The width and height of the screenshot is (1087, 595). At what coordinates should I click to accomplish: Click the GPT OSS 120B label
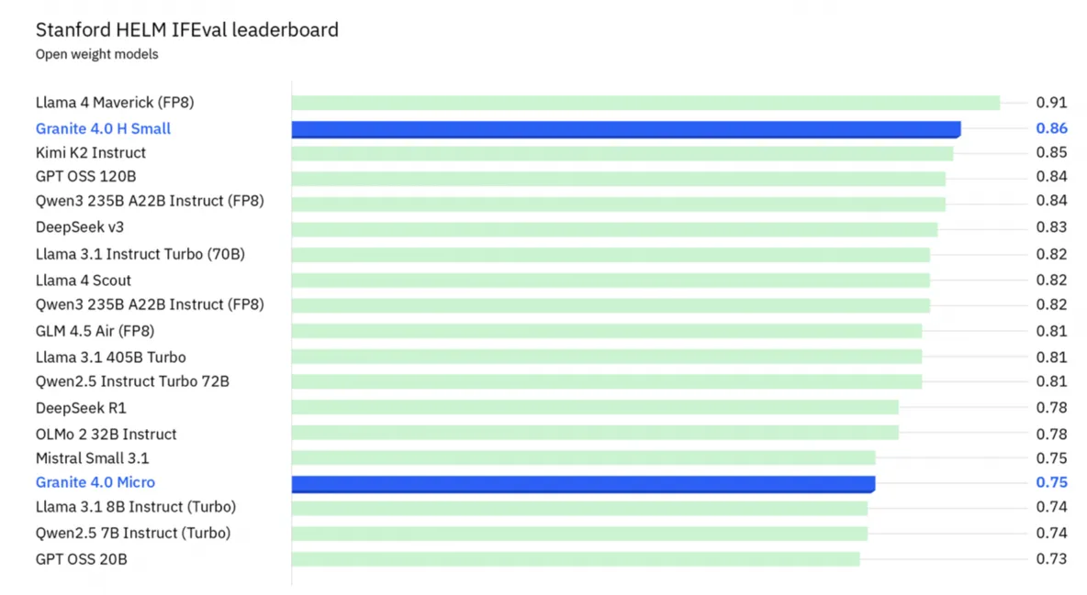pyautogui.click(x=85, y=176)
